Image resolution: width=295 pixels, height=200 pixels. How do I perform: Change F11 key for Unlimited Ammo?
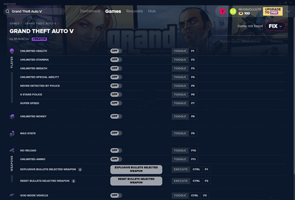193,159
